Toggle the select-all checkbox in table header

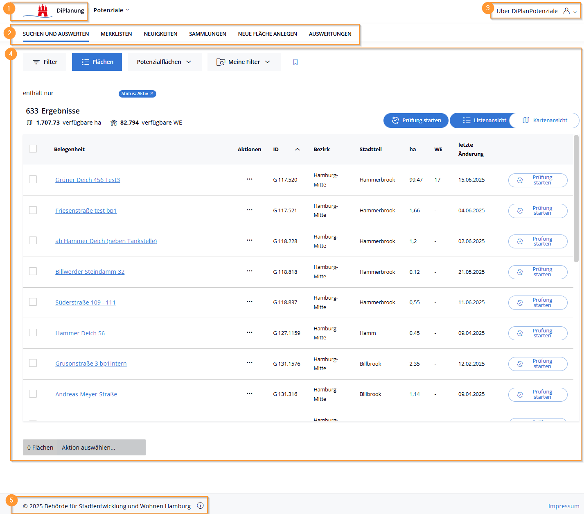(x=33, y=148)
